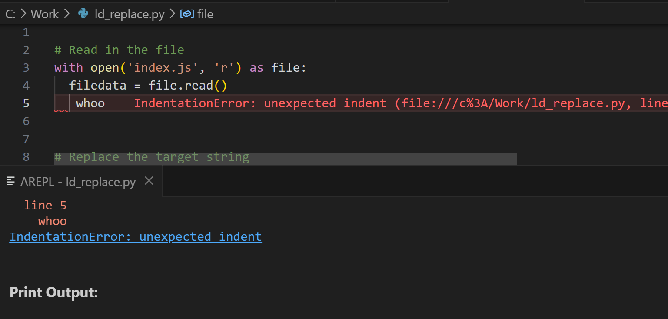Close the AREPL - ld_replace.py tab
668x319 pixels.
149,181
